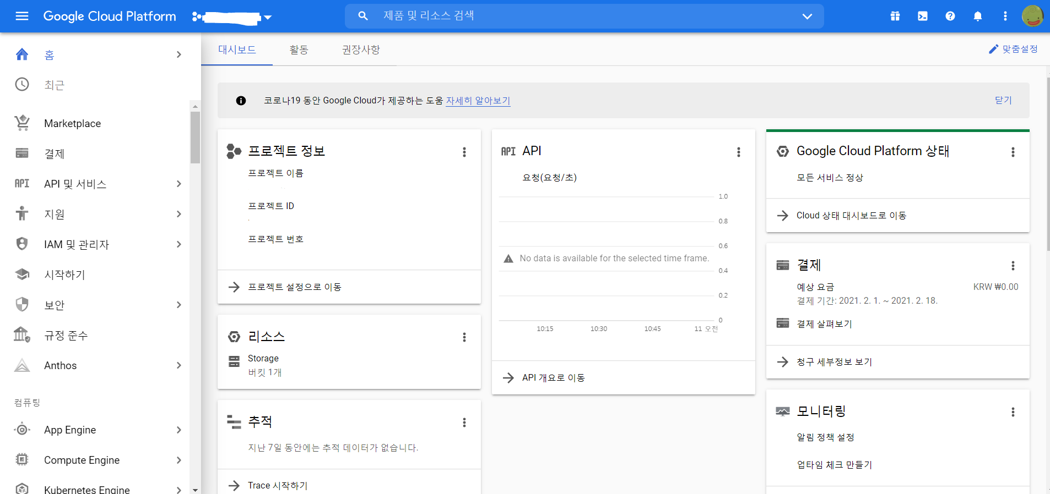Viewport: 1050px width, 494px height.
Task: Click the App Engine icon
Action: click(22, 430)
